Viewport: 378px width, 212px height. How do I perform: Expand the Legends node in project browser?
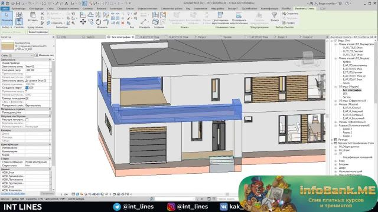(x=332, y=140)
